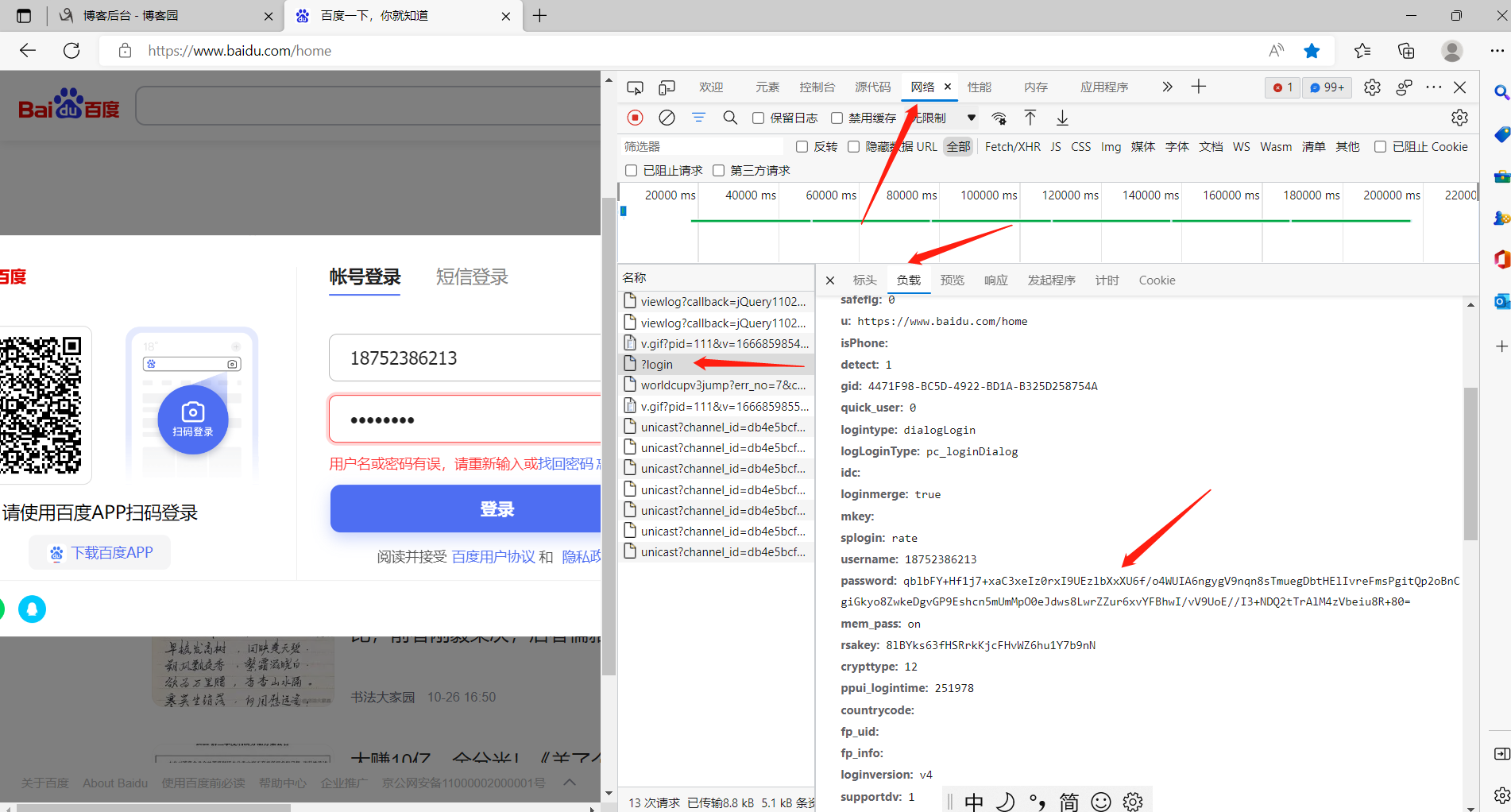Expand more DevTools tabs chevron

click(x=1167, y=87)
